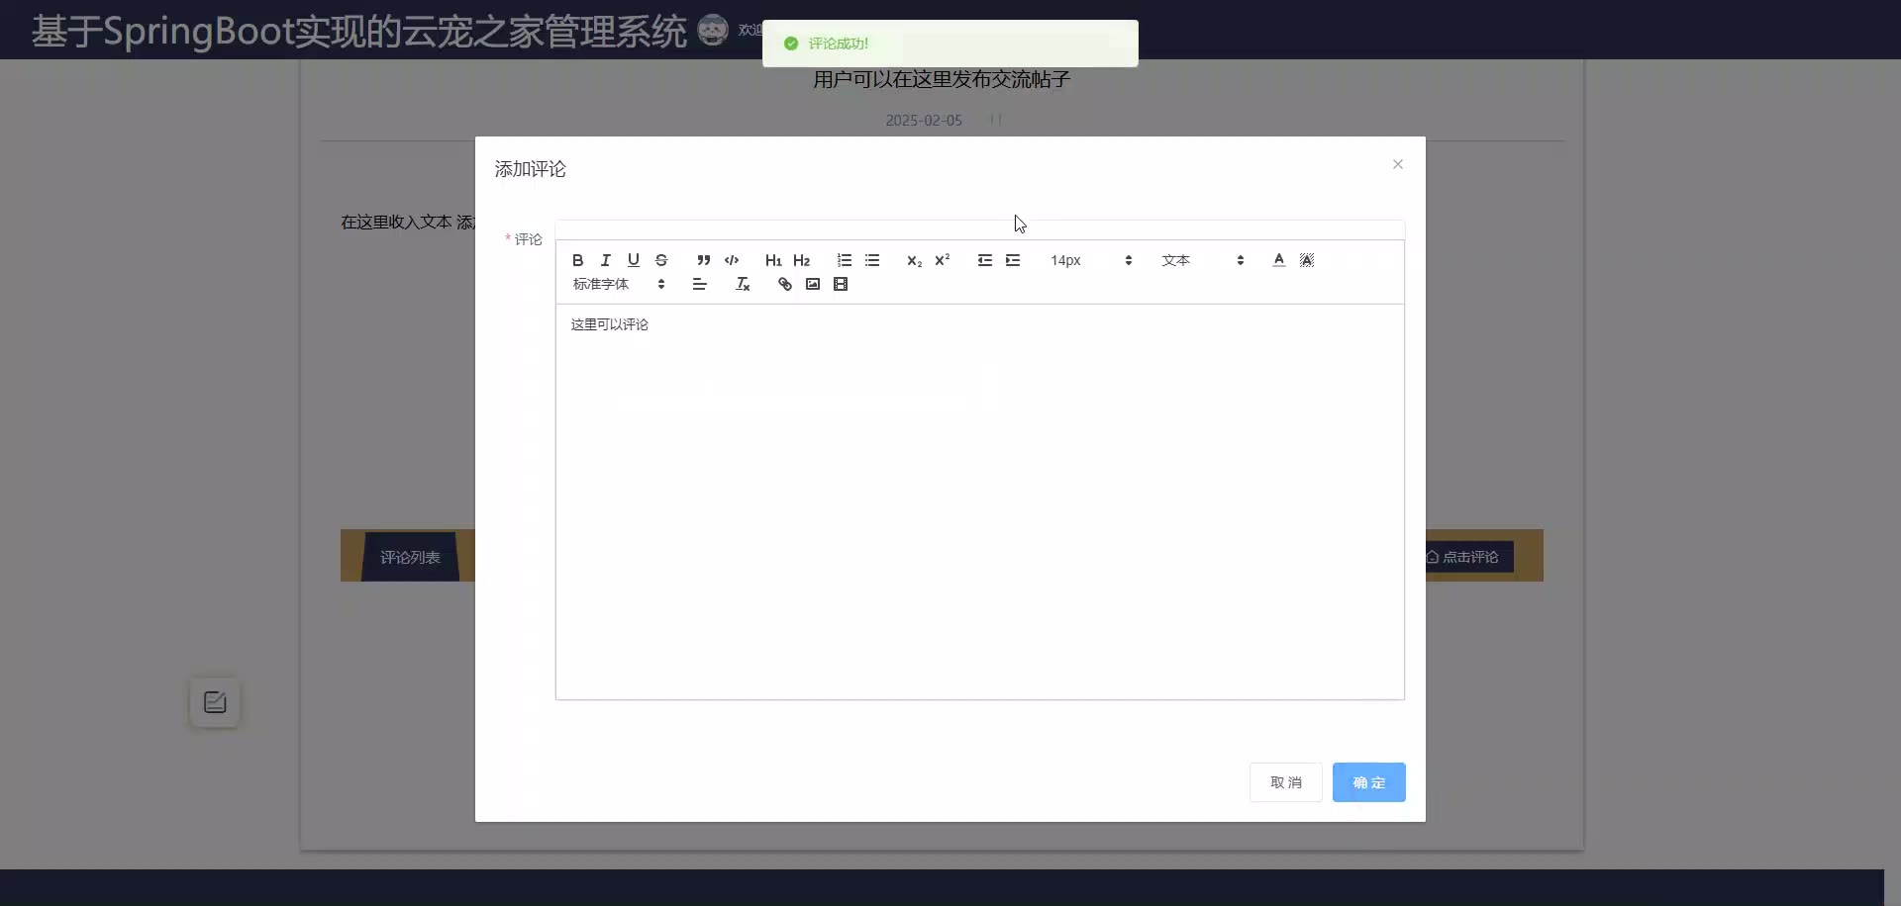Switch to the 评论列表 tab
This screenshot has height=906, width=1901.
pyautogui.click(x=410, y=557)
